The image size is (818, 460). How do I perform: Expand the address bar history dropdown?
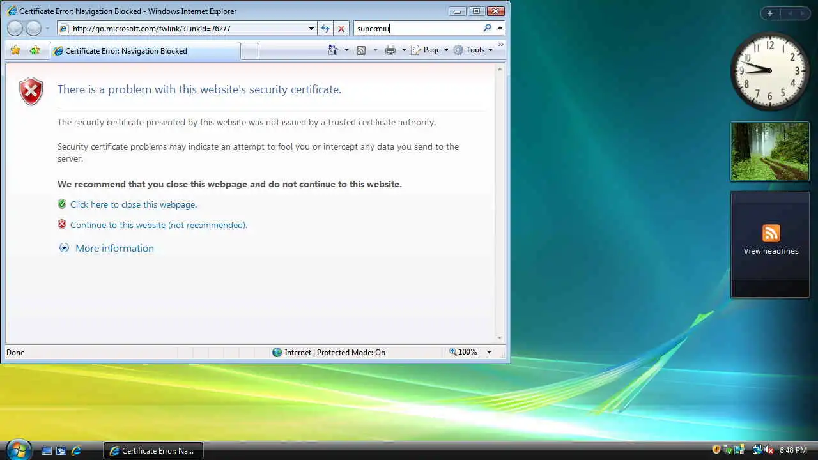point(311,29)
